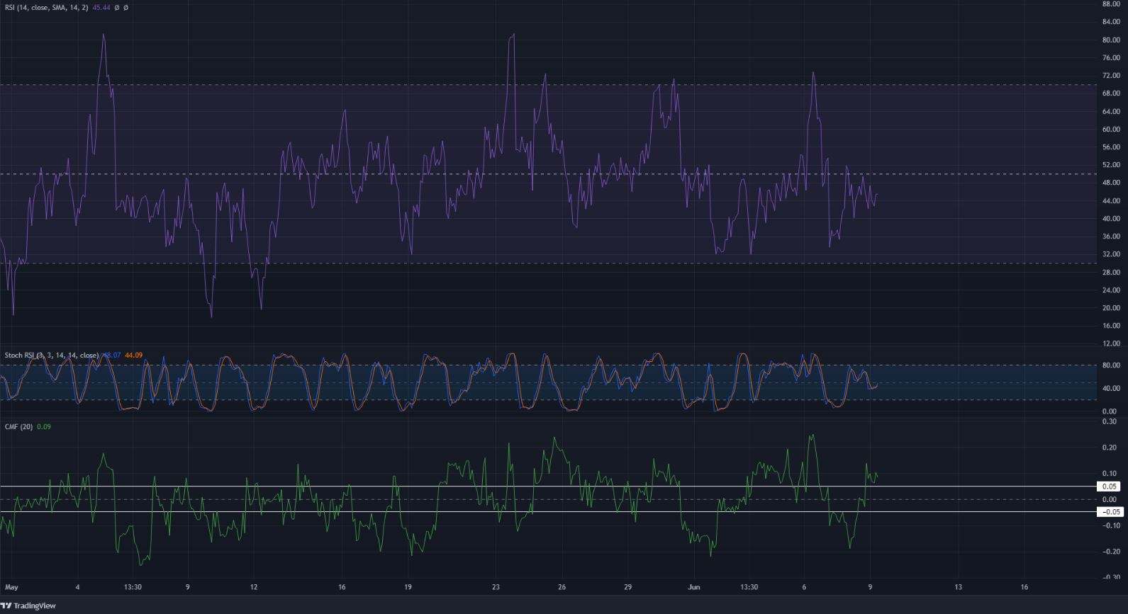The width and height of the screenshot is (1128, 614).
Task: Click the 88.00 label on RSI scale
Action: point(1111,4)
